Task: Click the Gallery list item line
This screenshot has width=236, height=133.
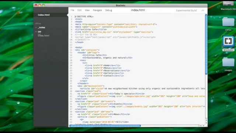Action: tap(104, 73)
